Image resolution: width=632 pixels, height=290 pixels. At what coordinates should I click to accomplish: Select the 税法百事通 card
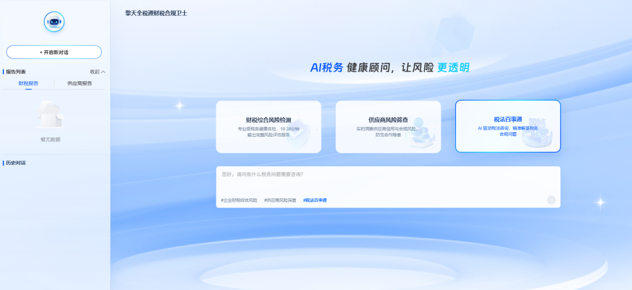[x=508, y=126]
